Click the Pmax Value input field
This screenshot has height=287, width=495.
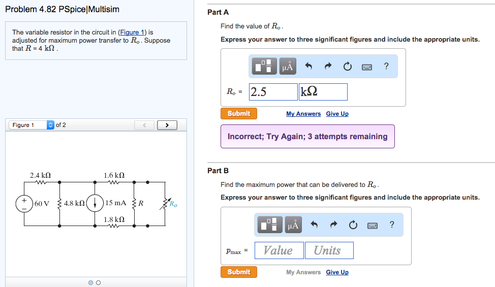coord(279,250)
